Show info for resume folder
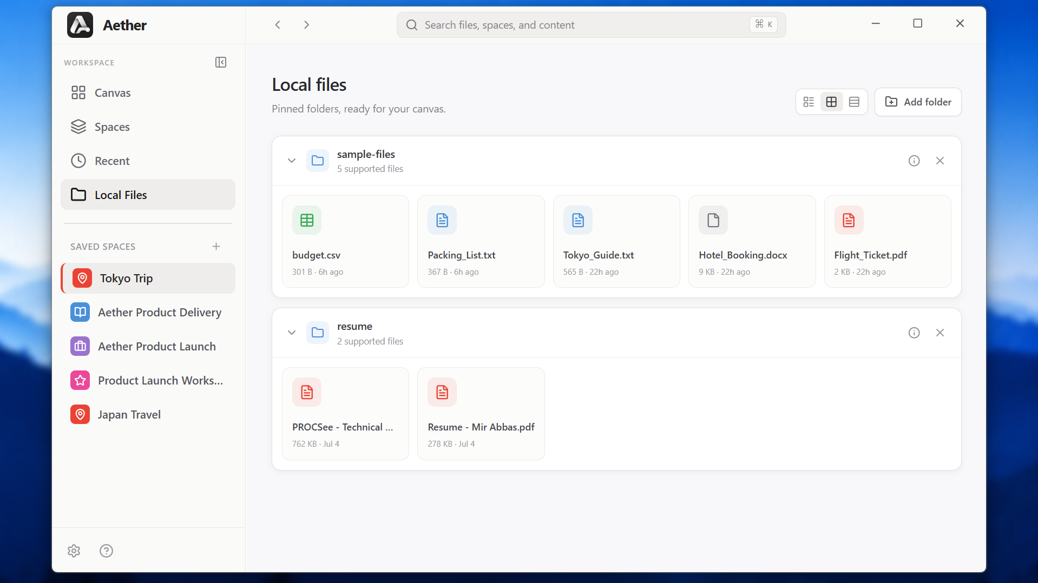Screen dimensions: 1038x583 point(914,333)
